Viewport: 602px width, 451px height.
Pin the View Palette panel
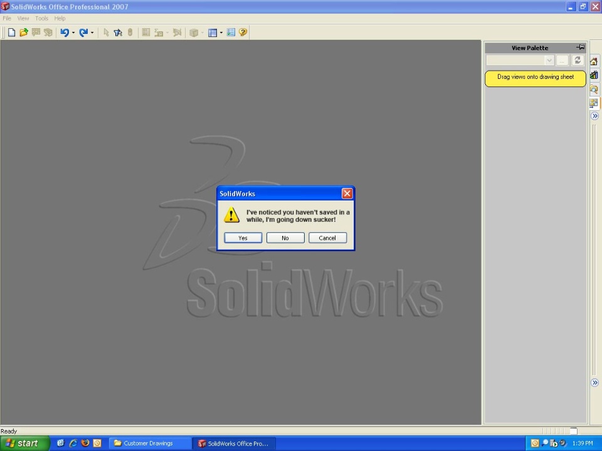[x=581, y=47]
